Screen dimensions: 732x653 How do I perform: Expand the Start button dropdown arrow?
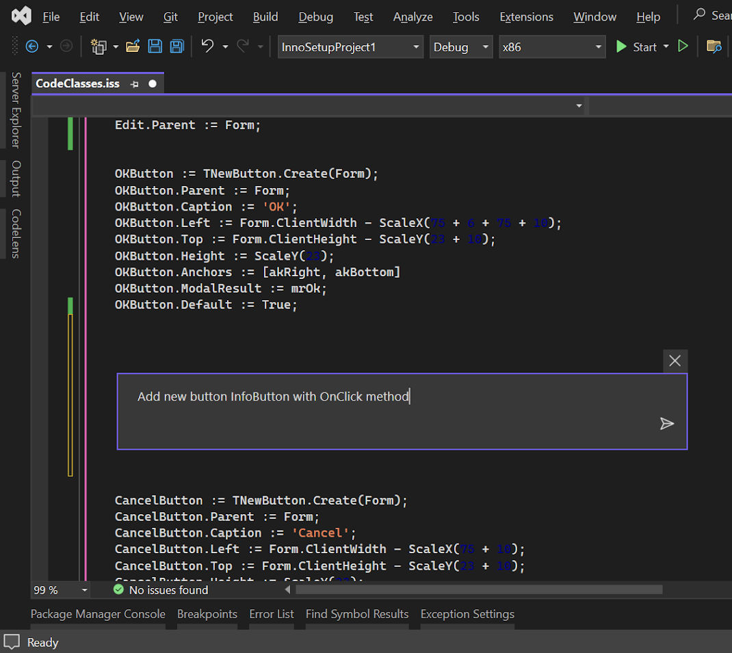[666, 46]
